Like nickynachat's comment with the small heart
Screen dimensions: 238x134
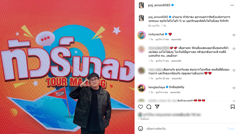pos(234,35)
